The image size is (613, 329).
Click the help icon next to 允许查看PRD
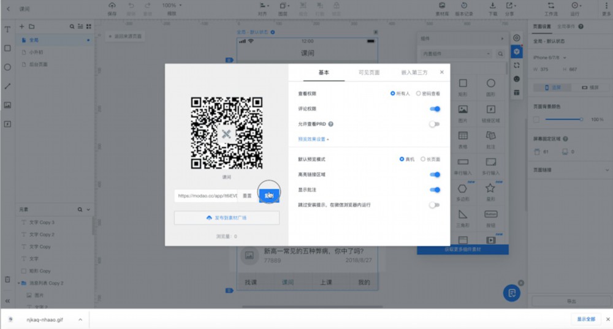[331, 124]
